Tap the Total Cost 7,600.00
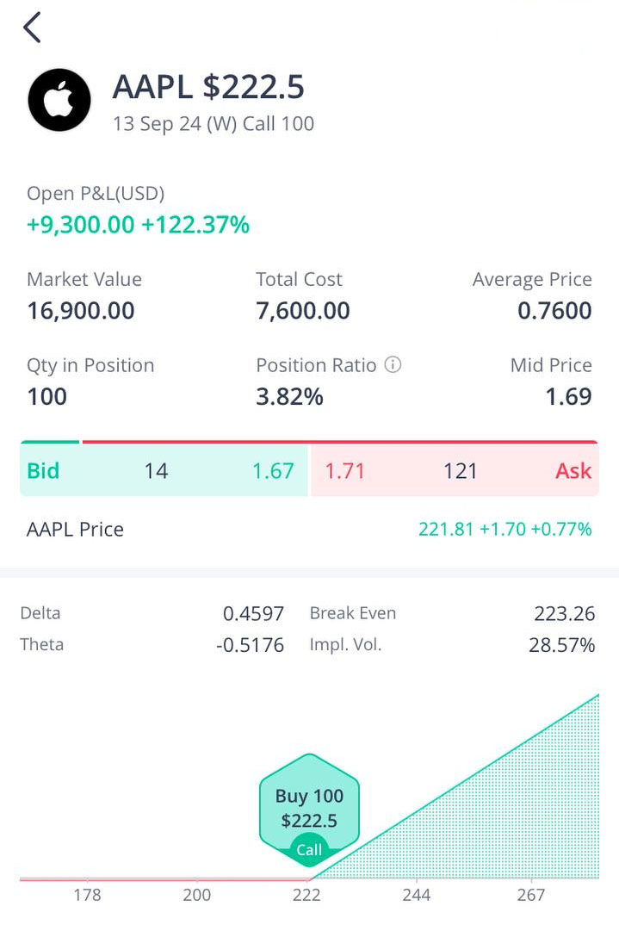The height and width of the screenshot is (937, 619). 303,311
